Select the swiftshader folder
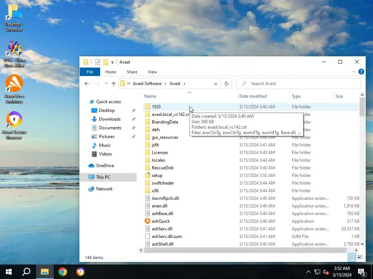Image resolution: width=373 pixels, height=279 pixels. 163,183
